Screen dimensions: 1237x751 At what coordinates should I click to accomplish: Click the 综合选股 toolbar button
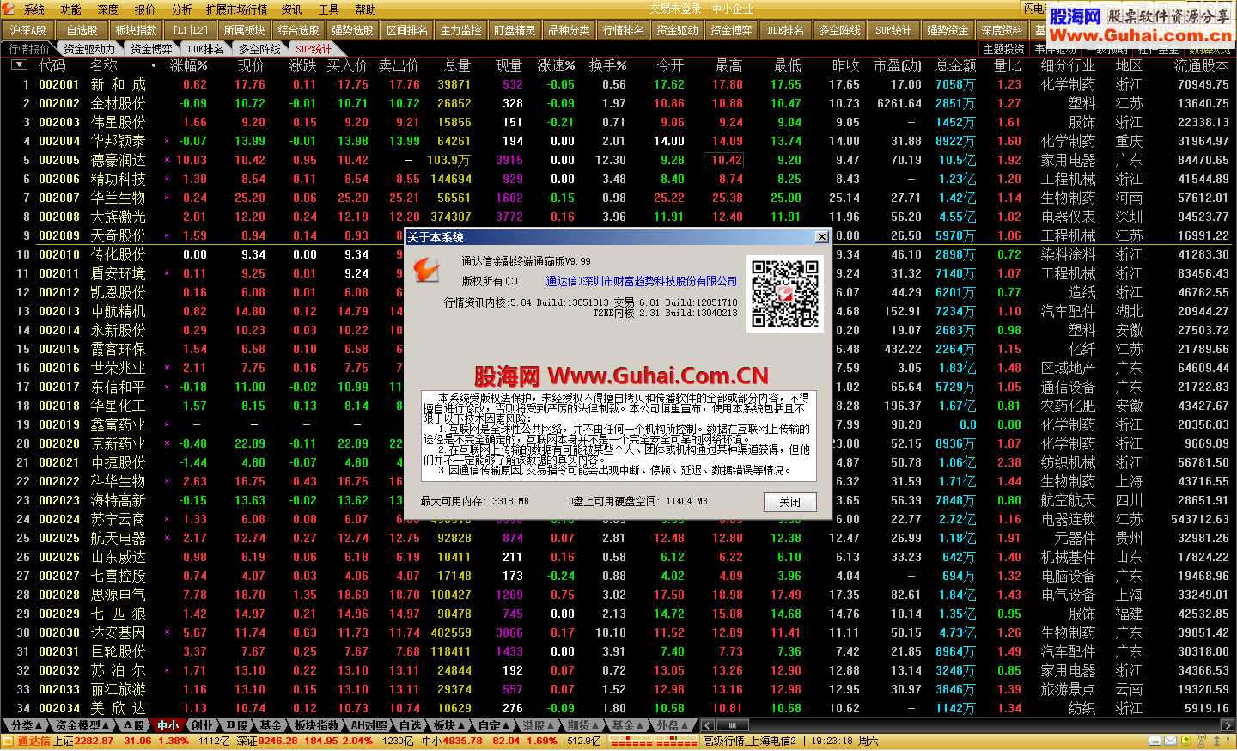(299, 30)
